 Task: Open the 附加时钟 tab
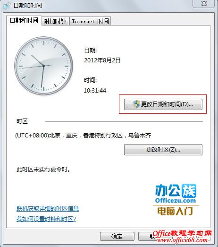[x=55, y=21]
